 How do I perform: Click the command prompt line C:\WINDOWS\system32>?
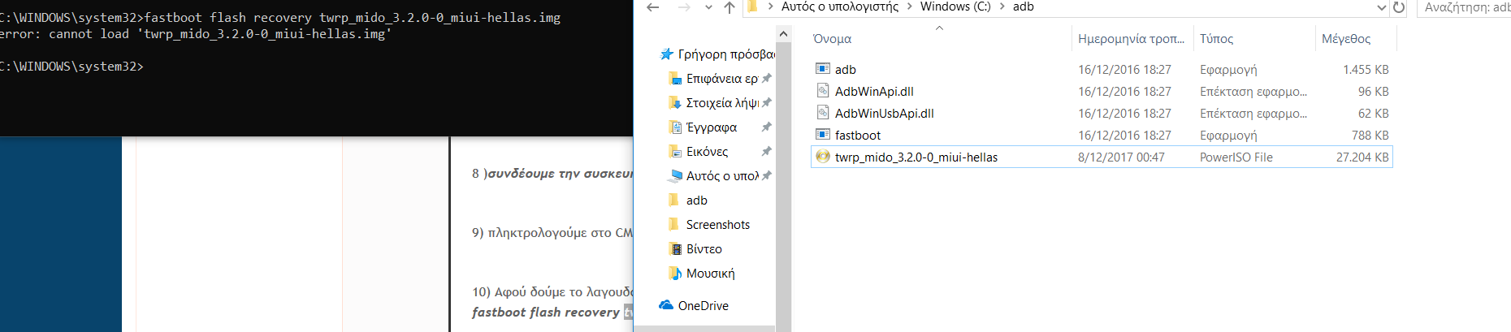tap(71, 67)
